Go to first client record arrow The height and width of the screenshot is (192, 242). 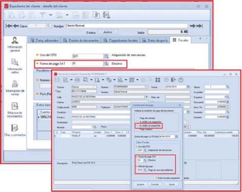(9, 26)
